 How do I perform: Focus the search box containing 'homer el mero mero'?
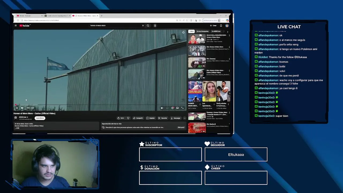click(115, 25)
